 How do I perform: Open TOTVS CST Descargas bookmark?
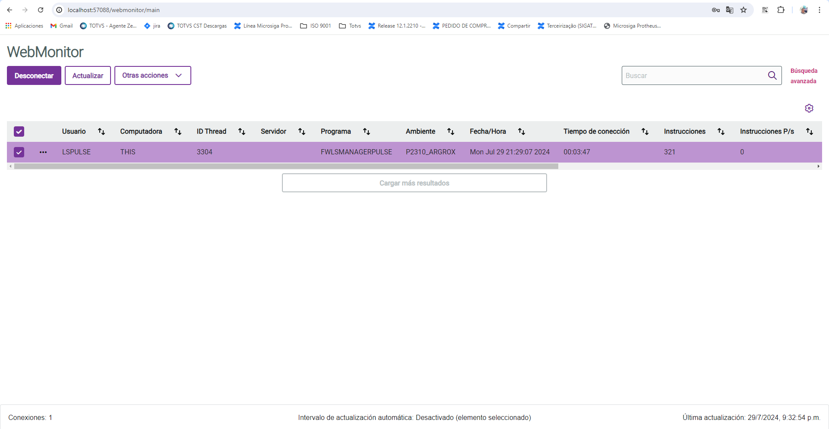197,26
